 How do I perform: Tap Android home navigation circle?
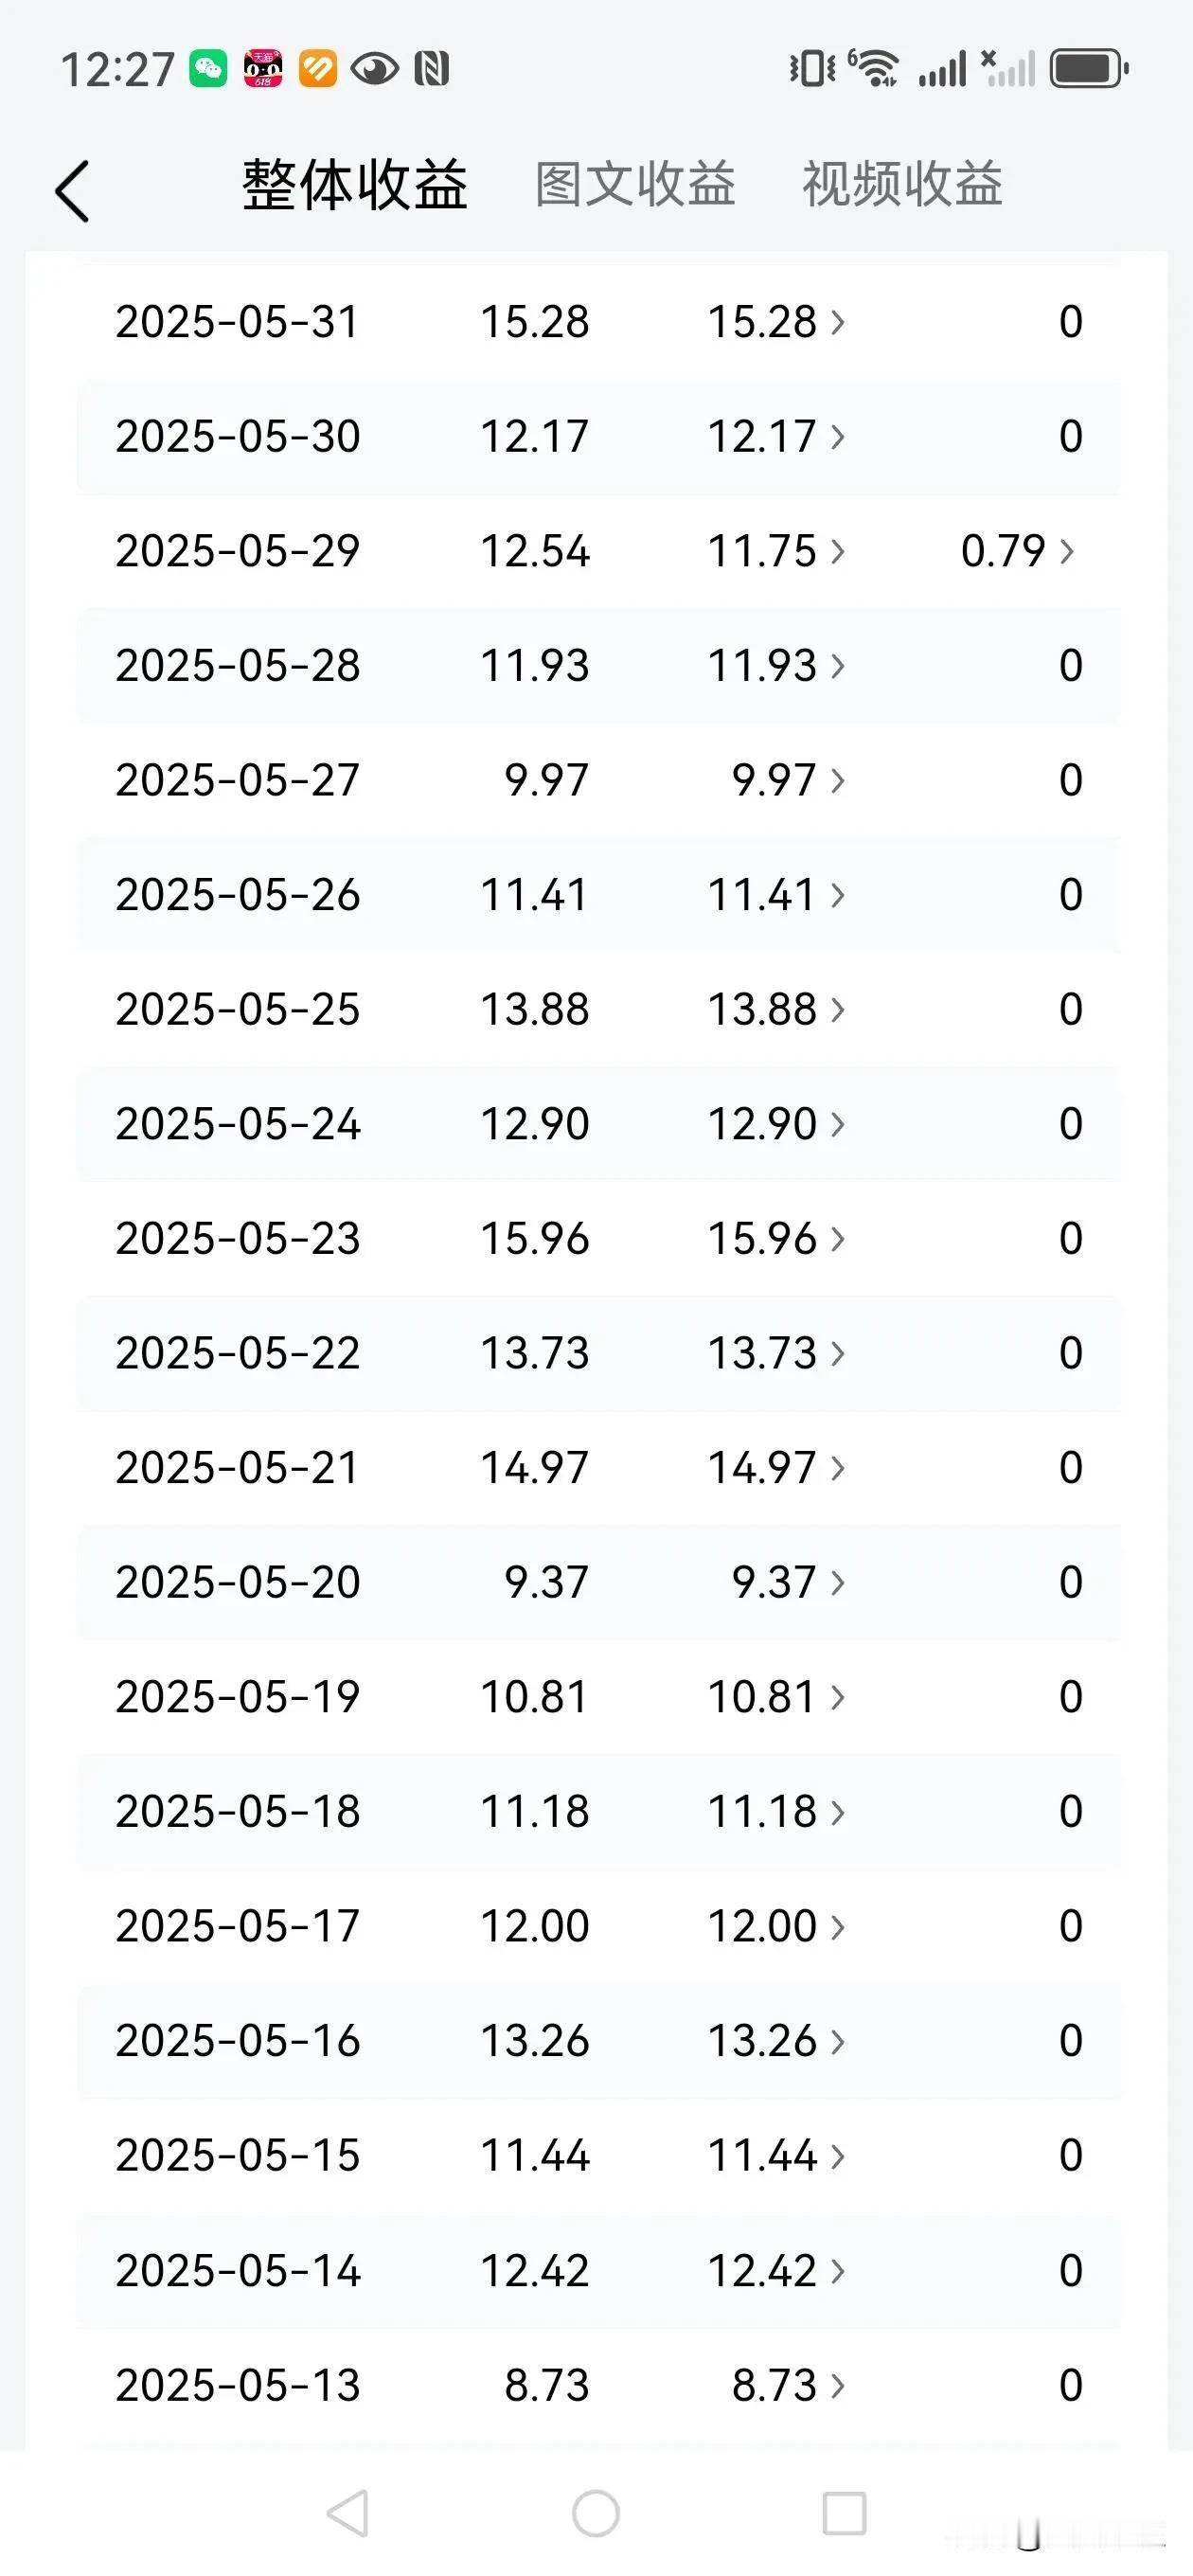(596, 2513)
